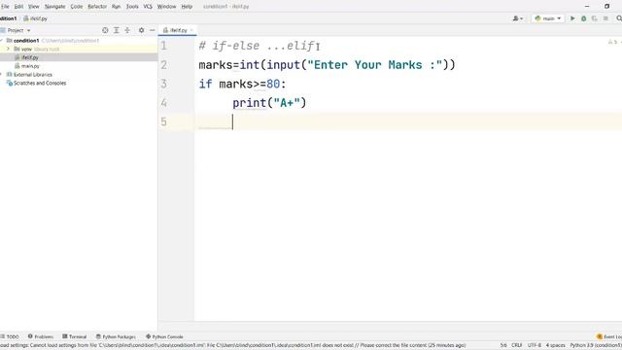This screenshot has width=622, height=350.
Task: Open the Navigate menu
Action: 54,7
